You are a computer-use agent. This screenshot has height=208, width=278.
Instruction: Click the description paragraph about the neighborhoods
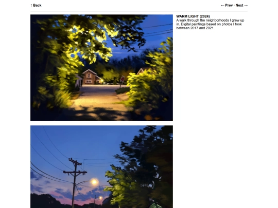tap(210, 24)
